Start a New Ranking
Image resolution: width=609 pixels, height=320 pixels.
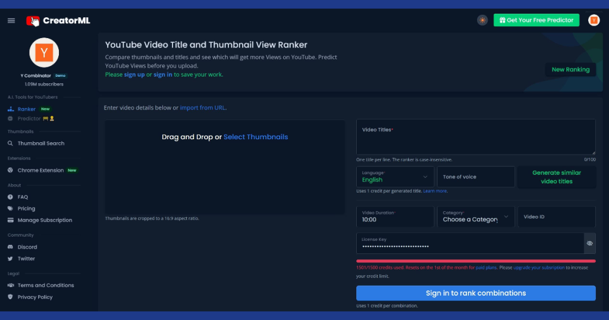(570, 70)
